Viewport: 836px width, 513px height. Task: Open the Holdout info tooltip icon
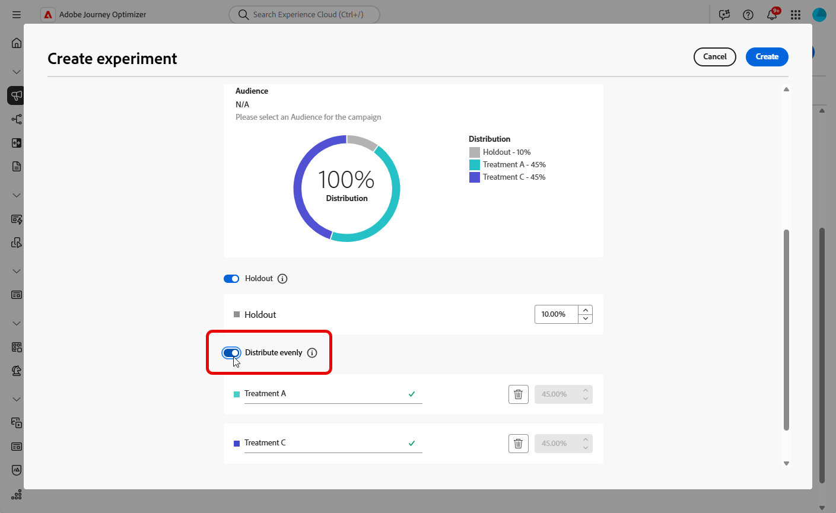click(x=282, y=279)
